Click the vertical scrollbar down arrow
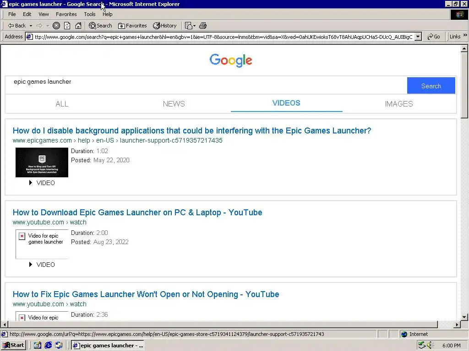The width and height of the screenshot is (469, 351). [464, 317]
